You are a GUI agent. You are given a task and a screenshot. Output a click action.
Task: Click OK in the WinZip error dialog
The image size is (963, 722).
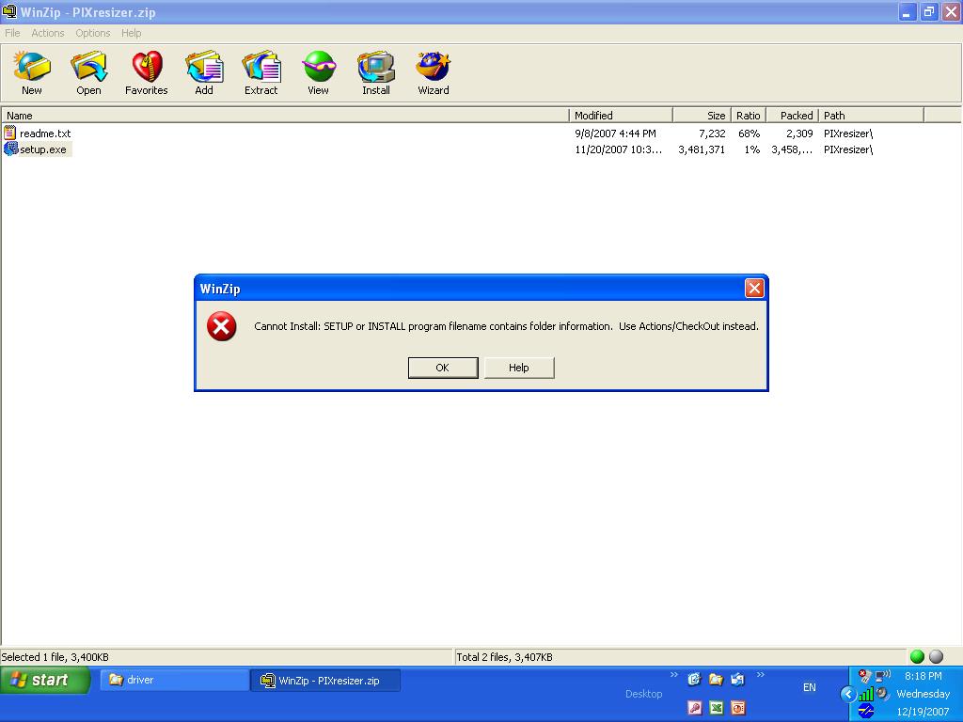click(443, 368)
